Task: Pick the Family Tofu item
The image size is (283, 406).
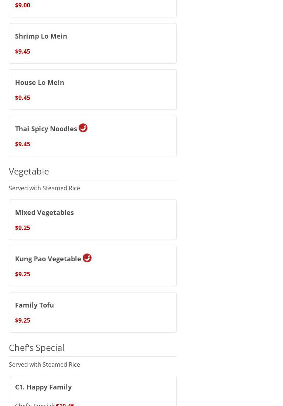Action: (35, 305)
